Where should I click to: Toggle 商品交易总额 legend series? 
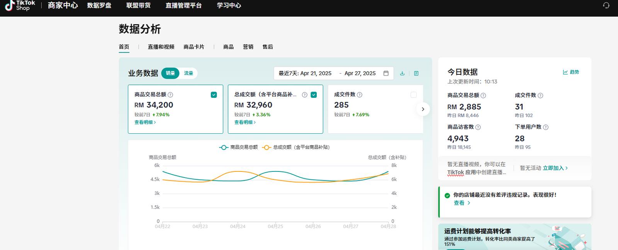point(238,147)
